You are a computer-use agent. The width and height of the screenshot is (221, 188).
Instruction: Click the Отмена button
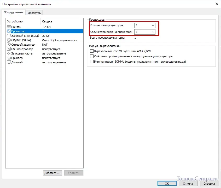tap(188, 184)
